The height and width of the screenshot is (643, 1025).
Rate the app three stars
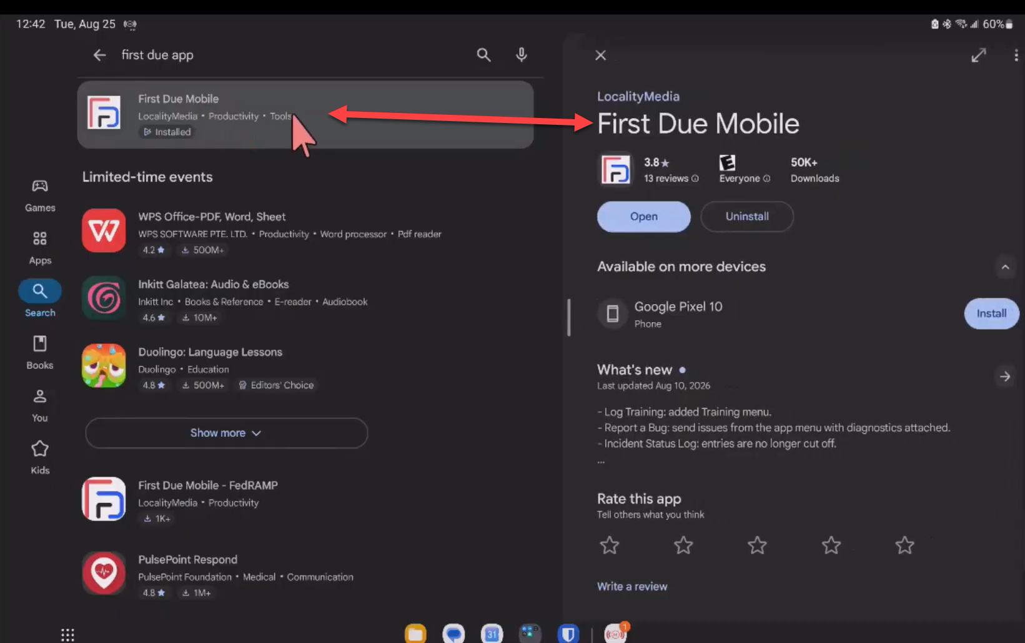click(757, 546)
